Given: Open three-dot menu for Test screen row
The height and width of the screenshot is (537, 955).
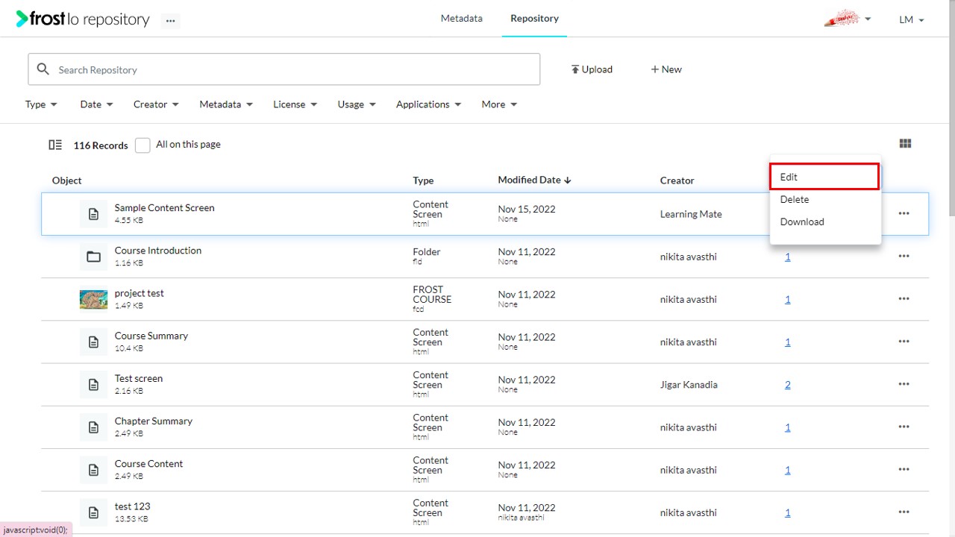Looking at the screenshot, I should (904, 384).
